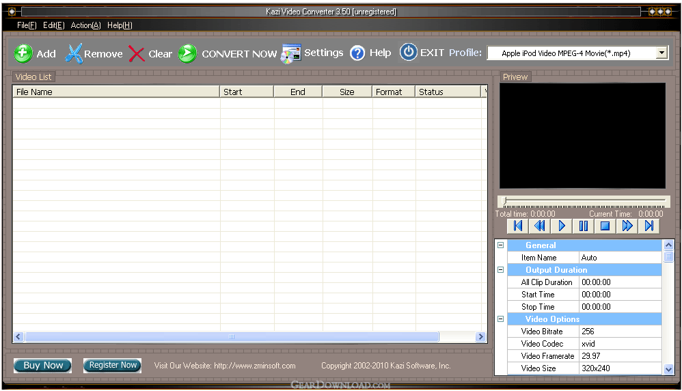The height and width of the screenshot is (391, 682).
Task: Click the Remove toolbar label
Action: [x=103, y=54]
